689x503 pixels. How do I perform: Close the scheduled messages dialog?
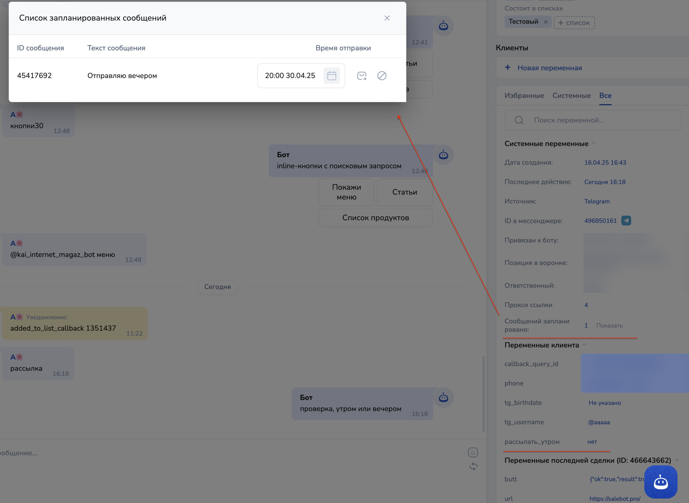(387, 18)
